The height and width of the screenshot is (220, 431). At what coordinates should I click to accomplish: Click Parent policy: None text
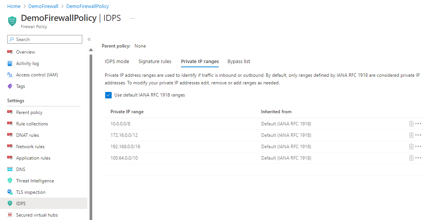click(x=124, y=46)
